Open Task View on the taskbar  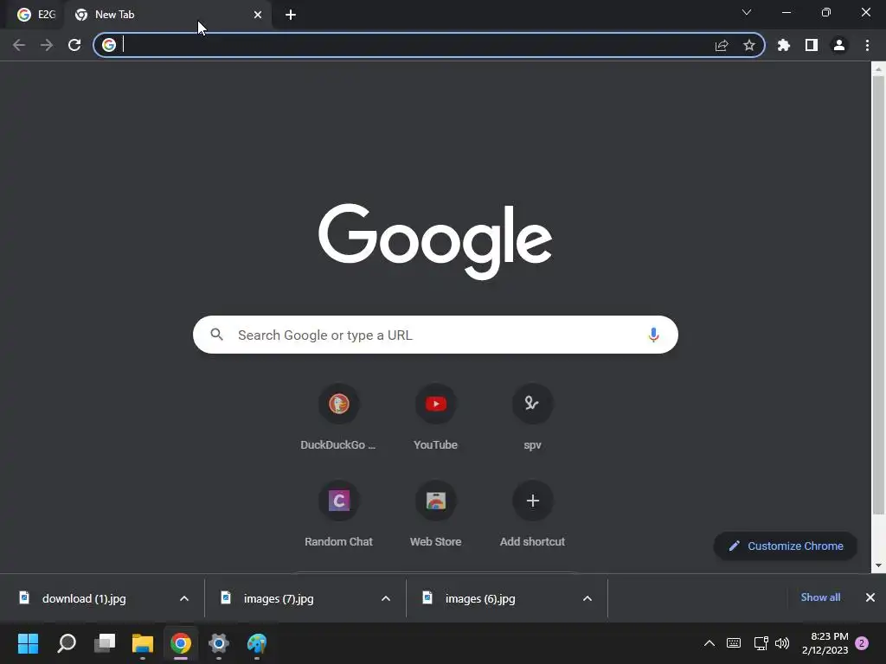[105, 643]
